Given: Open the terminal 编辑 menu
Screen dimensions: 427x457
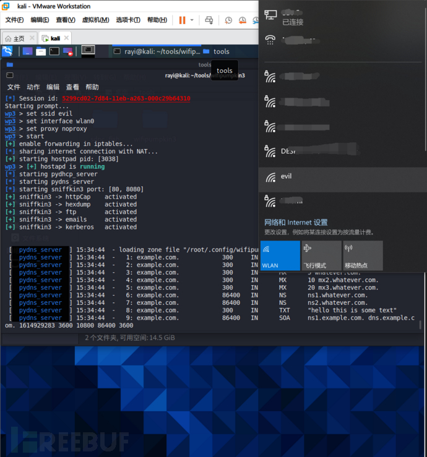Looking at the screenshot, I should click(53, 87).
